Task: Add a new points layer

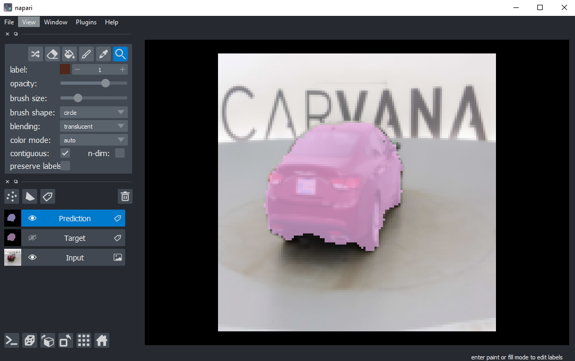Action: pos(12,196)
